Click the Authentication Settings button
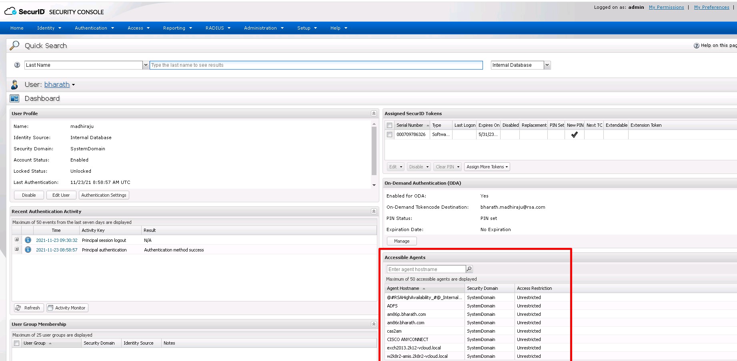This screenshot has width=737, height=361. tap(104, 195)
